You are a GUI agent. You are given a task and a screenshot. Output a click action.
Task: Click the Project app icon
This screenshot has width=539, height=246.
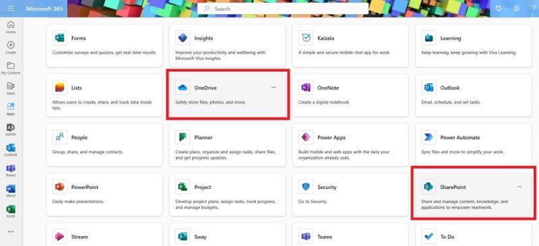pos(183,187)
